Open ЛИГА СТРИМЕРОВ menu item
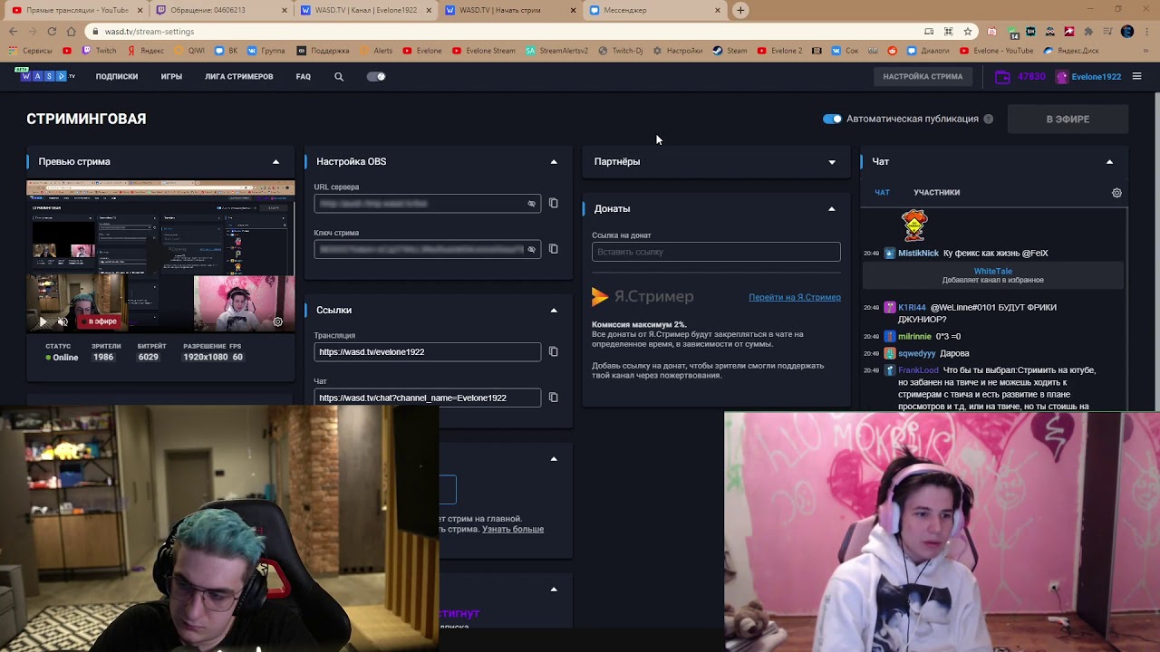 tap(239, 77)
